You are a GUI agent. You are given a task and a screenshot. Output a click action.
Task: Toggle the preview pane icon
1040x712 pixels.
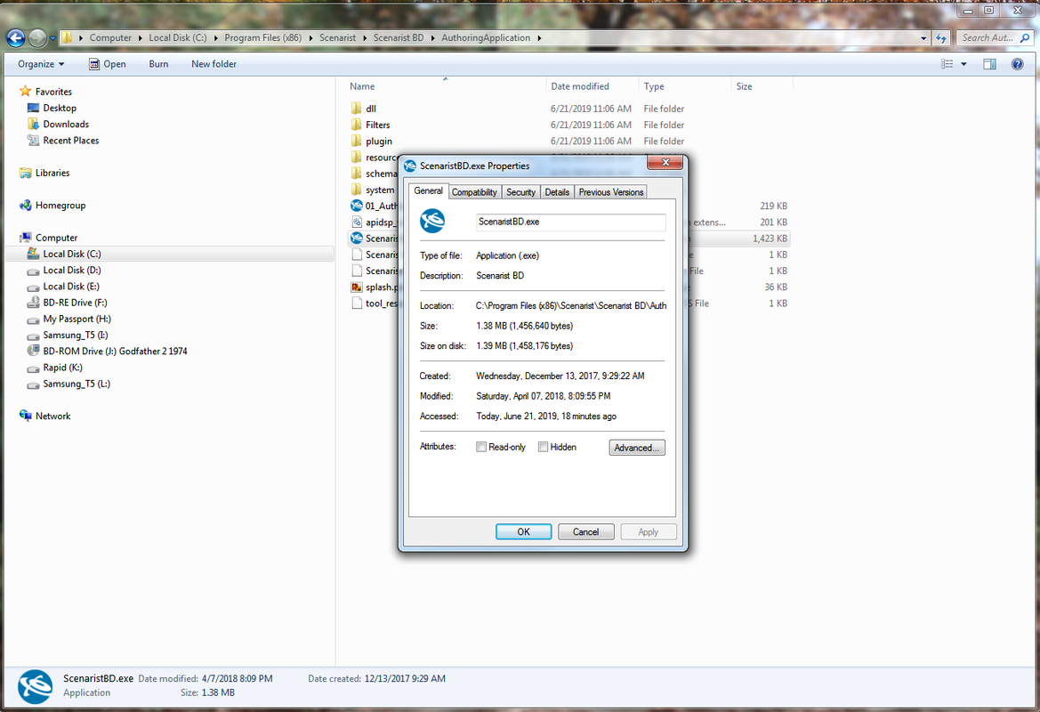pos(989,64)
